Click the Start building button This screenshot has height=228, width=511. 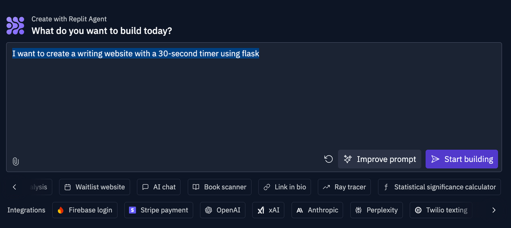pos(461,159)
